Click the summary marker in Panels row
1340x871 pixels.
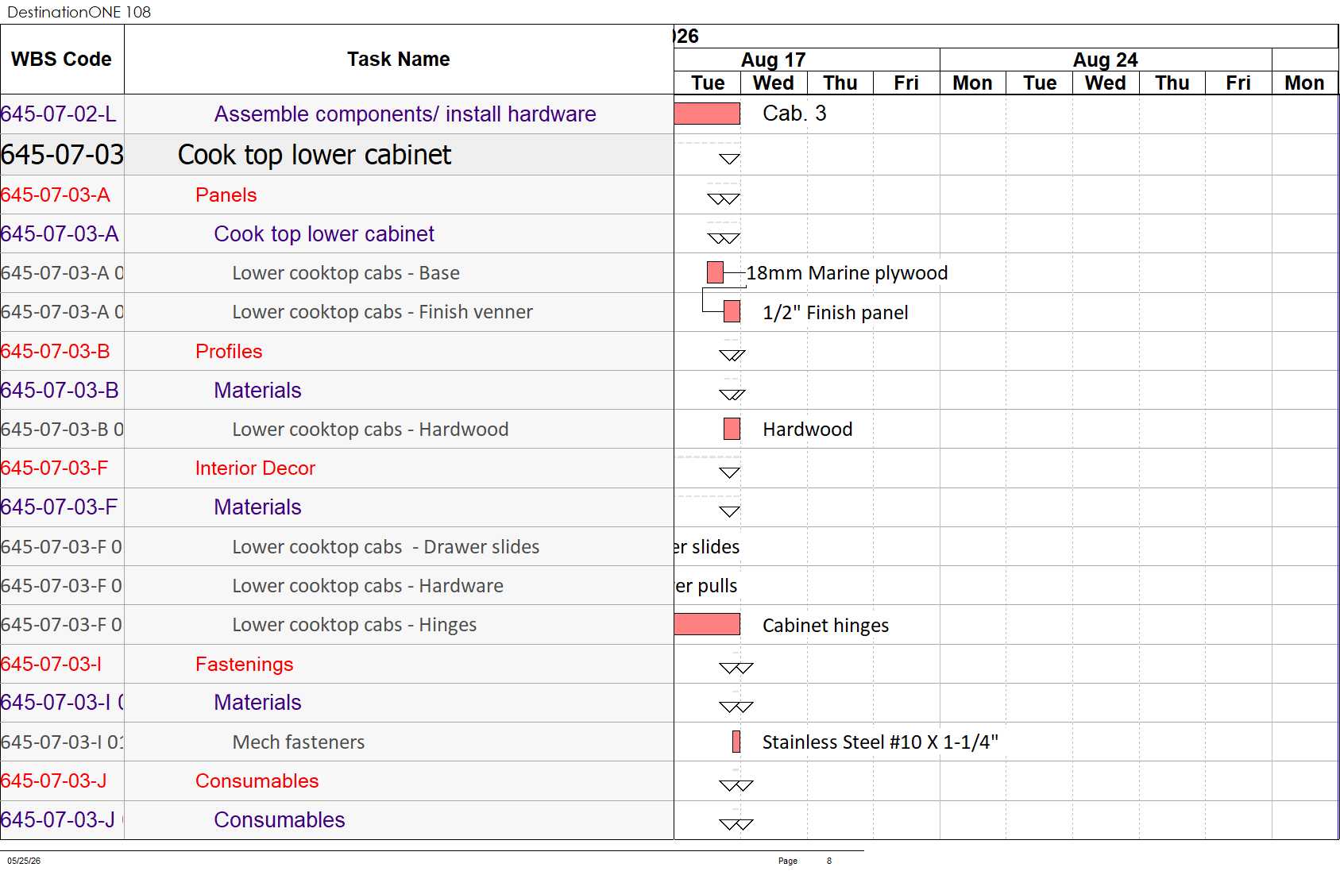724,198
